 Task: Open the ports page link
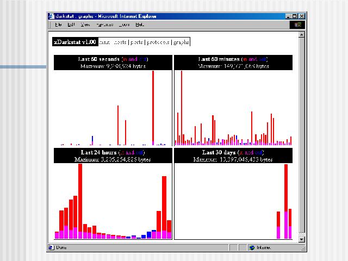click(136, 42)
